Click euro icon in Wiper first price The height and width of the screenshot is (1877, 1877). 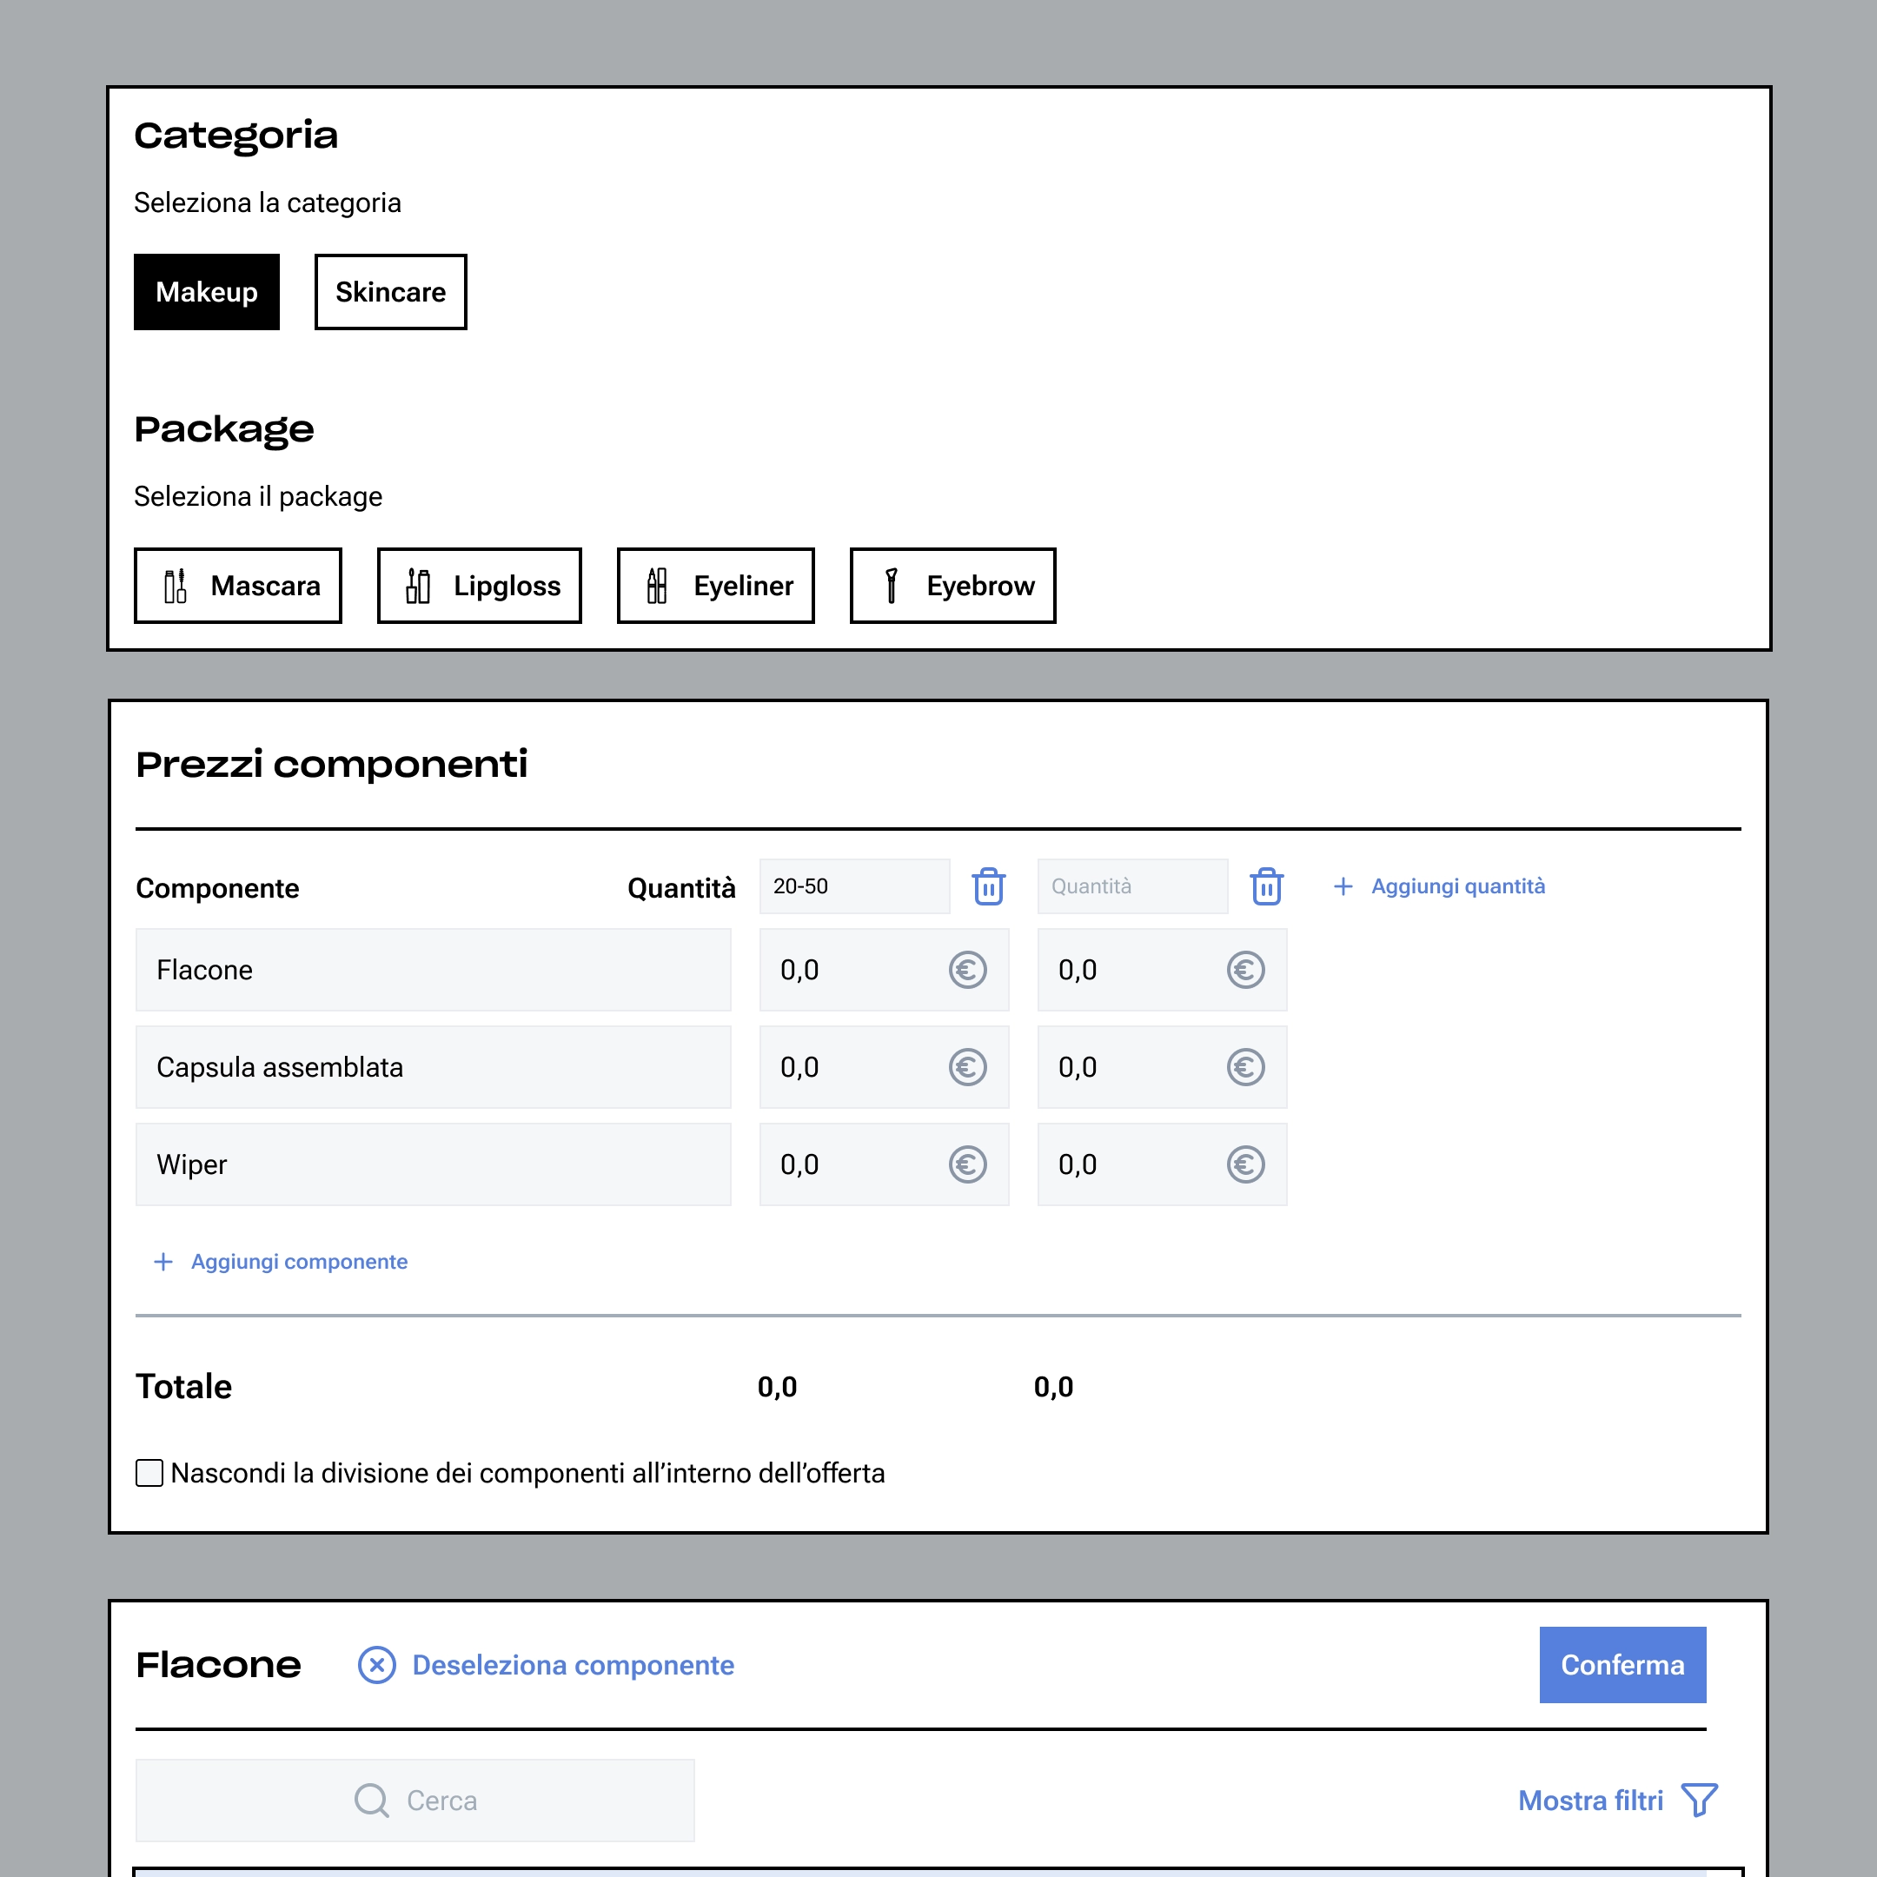point(968,1164)
